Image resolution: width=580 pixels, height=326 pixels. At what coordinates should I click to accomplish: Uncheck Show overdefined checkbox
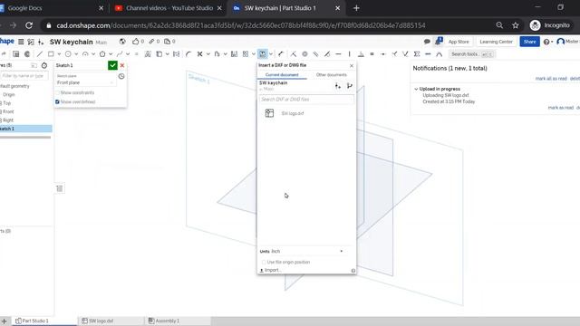[57, 101]
